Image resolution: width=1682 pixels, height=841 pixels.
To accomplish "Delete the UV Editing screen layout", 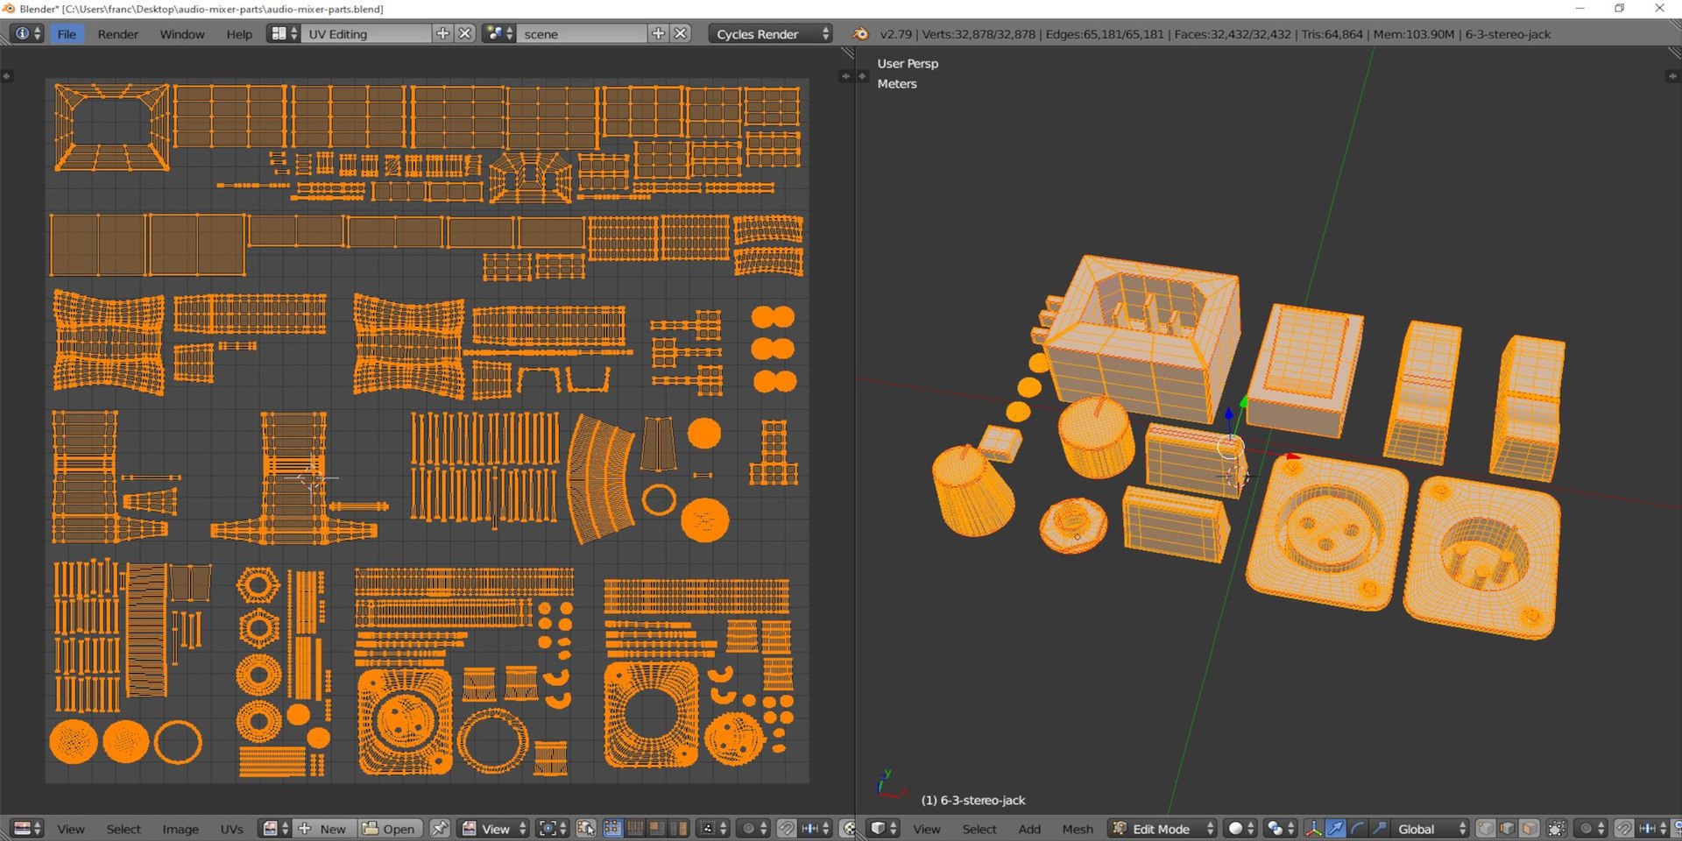I will [x=465, y=33].
